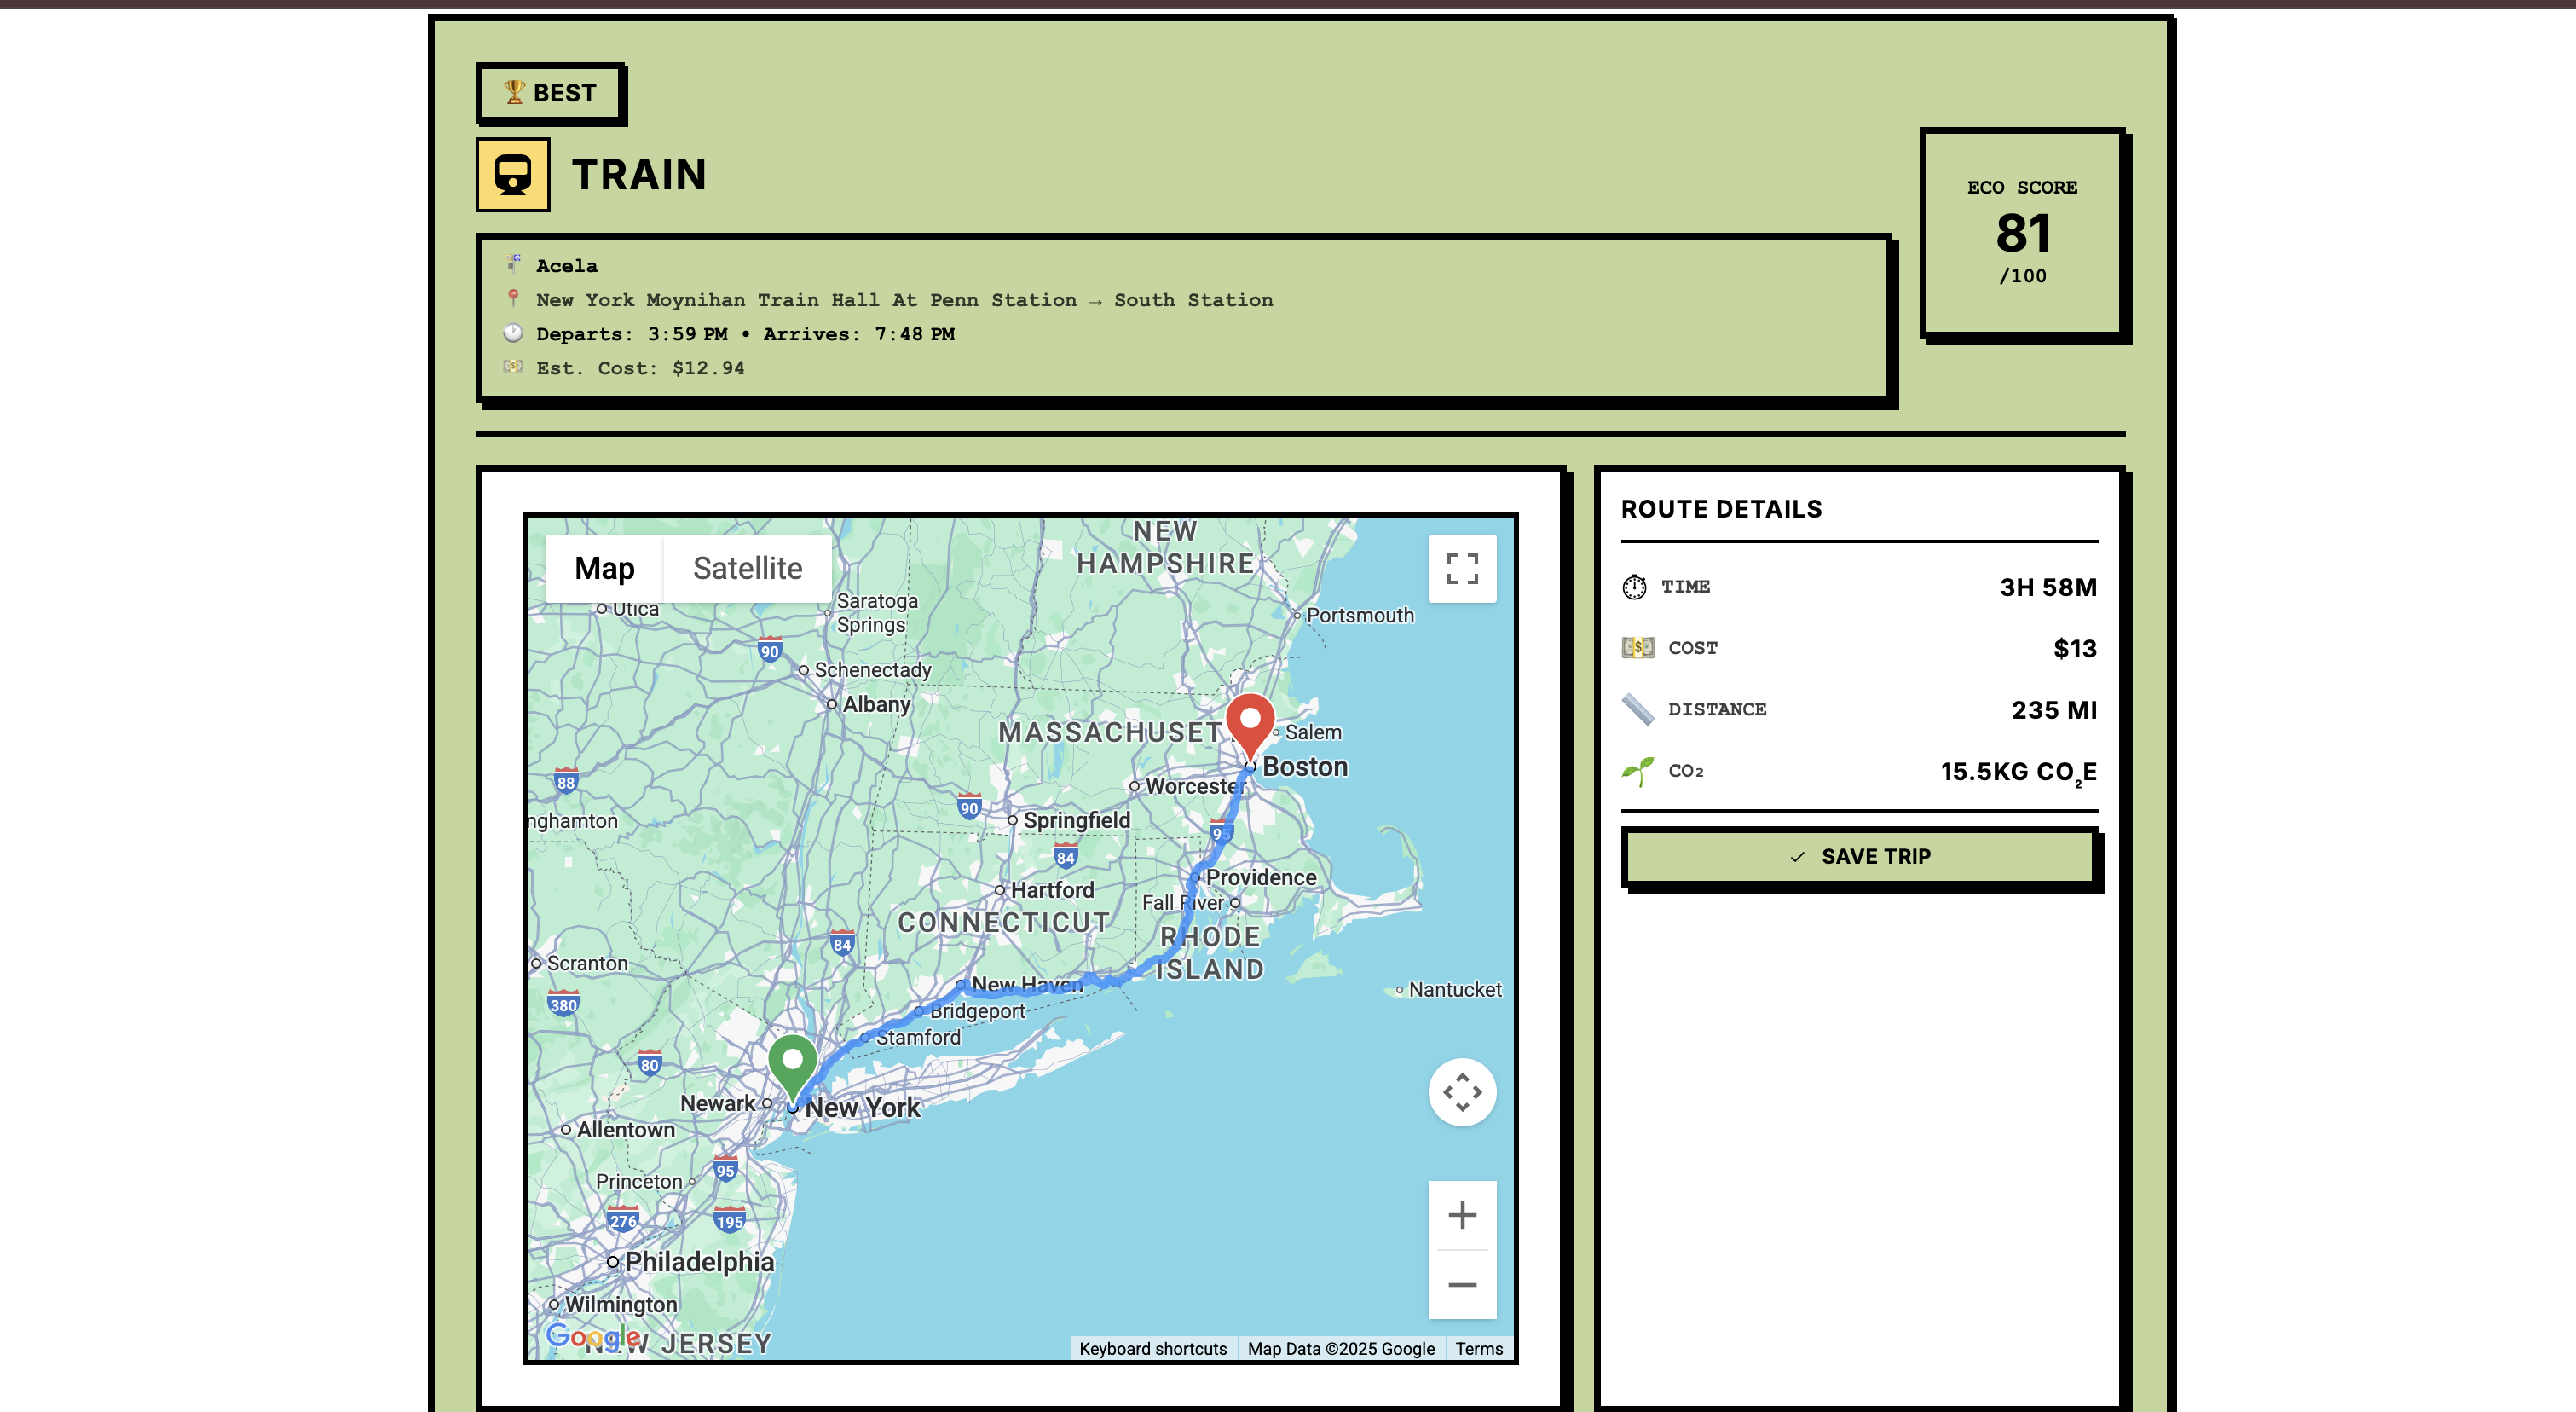Select the Map view tab
2576x1412 pixels.
pos(604,569)
